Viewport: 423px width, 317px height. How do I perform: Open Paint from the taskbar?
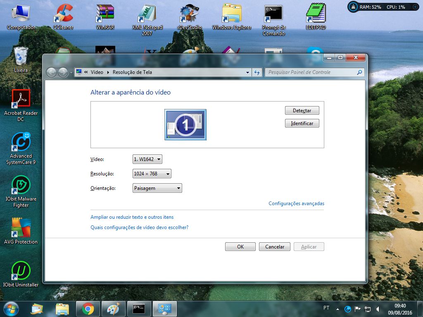point(113,309)
